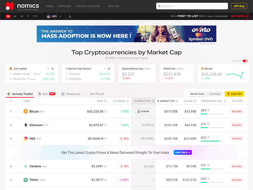The image size is (253, 190).
Task: Toggle dark mode moon icon
Action: click(x=70, y=16)
